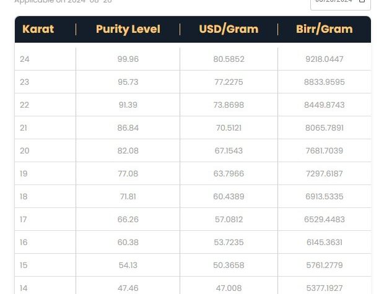This screenshot has height=294, width=384.
Task: Click the USD/Gram column header
Action: coord(229,29)
